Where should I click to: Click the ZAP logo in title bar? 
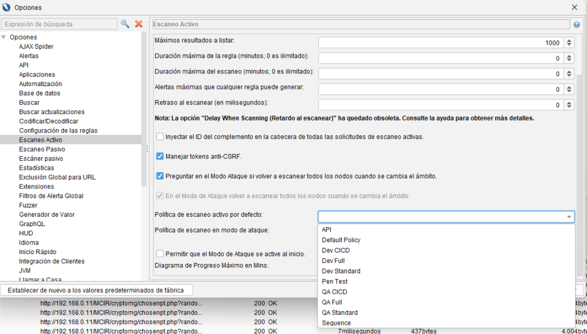[7, 7]
